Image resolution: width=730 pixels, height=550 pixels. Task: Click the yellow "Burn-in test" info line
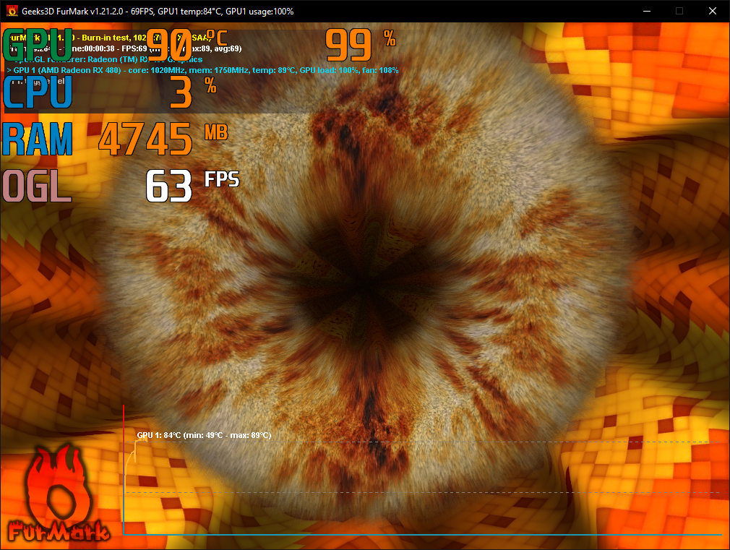110,38
